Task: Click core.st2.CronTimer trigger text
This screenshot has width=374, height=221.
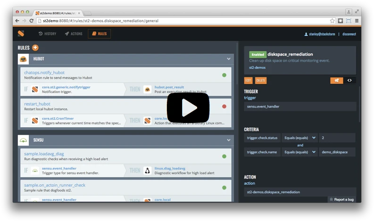Action: coord(58,118)
